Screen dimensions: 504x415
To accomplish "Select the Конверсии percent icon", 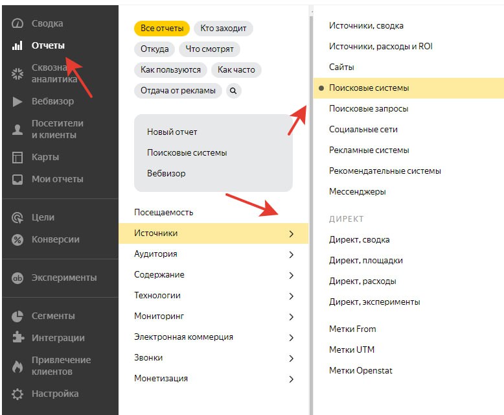I will tap(17, 240).
